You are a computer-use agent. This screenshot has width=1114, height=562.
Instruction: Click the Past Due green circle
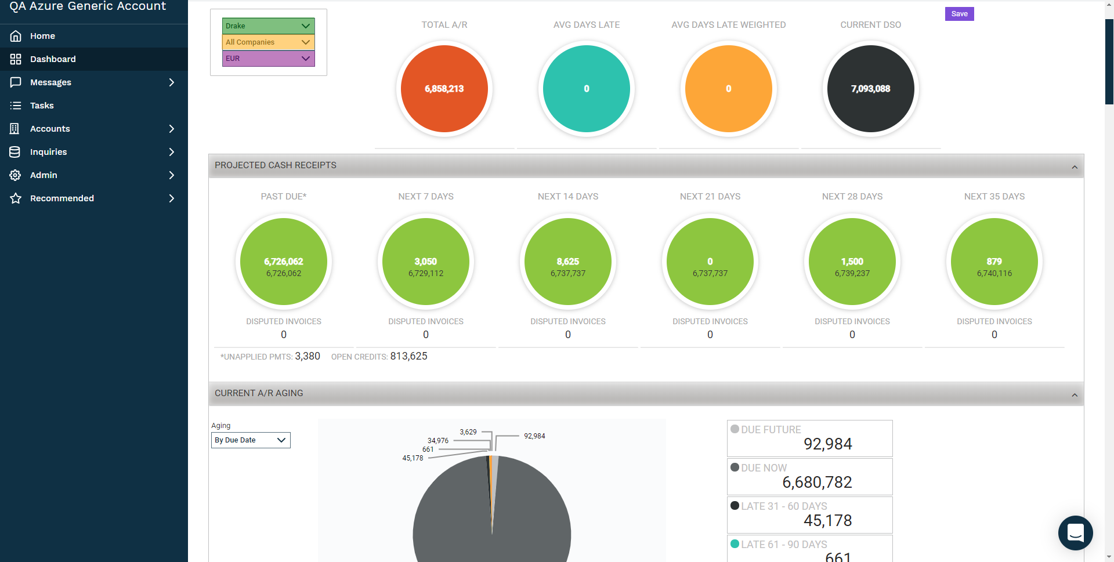coord(284,262)
